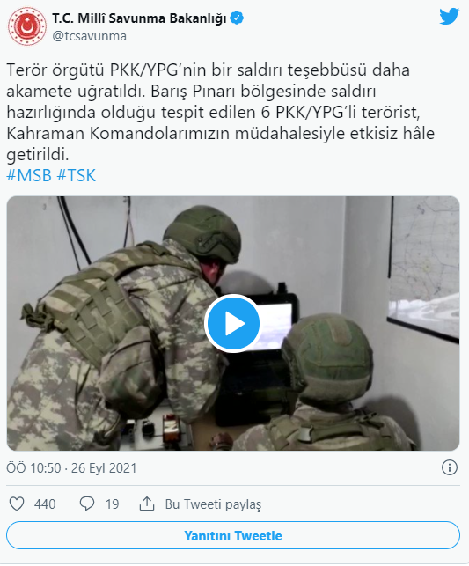Click the Yanıtını Tweetle button
Viewport: 469px width, 566px height.
233,536
